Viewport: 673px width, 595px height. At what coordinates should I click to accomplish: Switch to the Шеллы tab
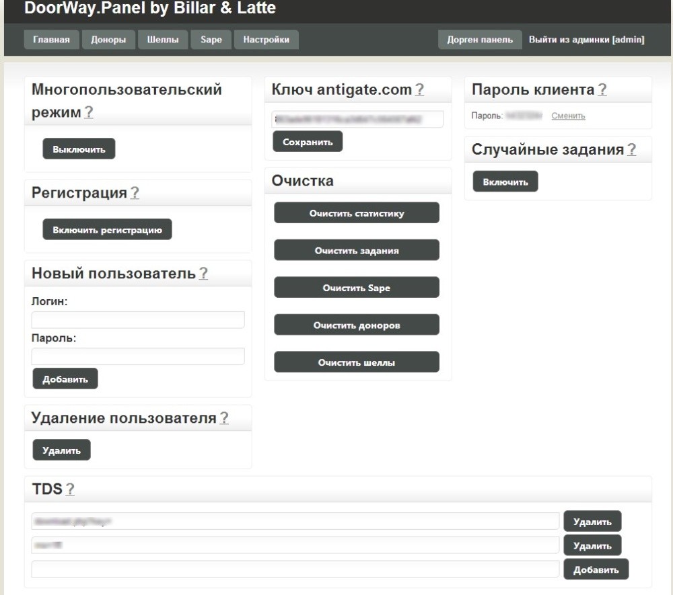point(163,40)
